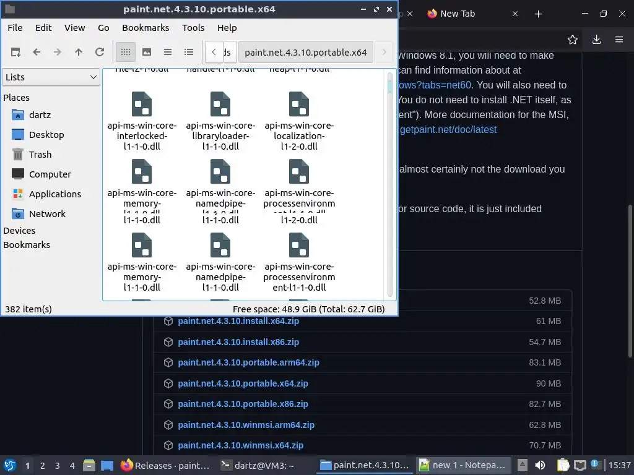This screenshot has width=634, height=475.
Task: Download paint.net.4.3.10.winmsi.arm64.zip
Action: coord(246,425)
